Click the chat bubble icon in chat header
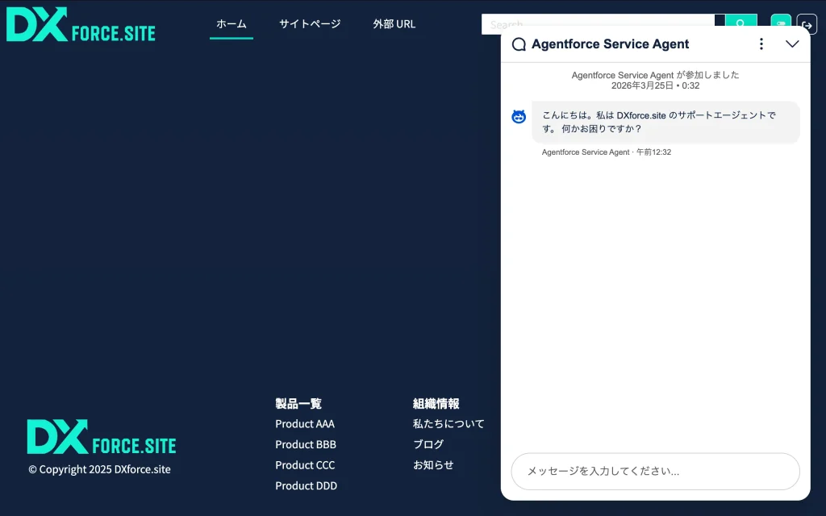The image size is (826, 516). coord(519,45)
